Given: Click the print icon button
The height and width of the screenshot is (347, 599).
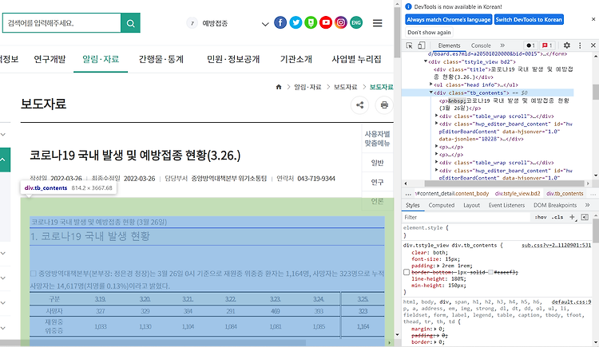Looking at the screenshot, I should point(384,105).
